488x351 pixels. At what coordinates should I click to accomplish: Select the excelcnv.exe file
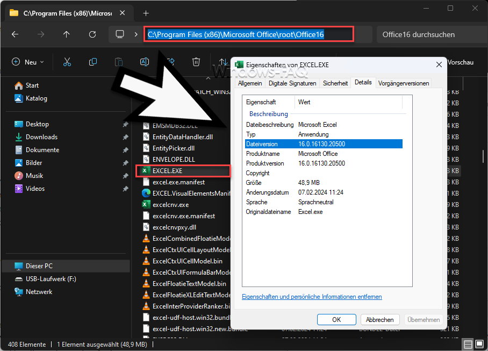(166, 205)
